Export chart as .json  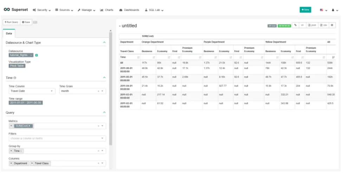[x=312, y=25]
